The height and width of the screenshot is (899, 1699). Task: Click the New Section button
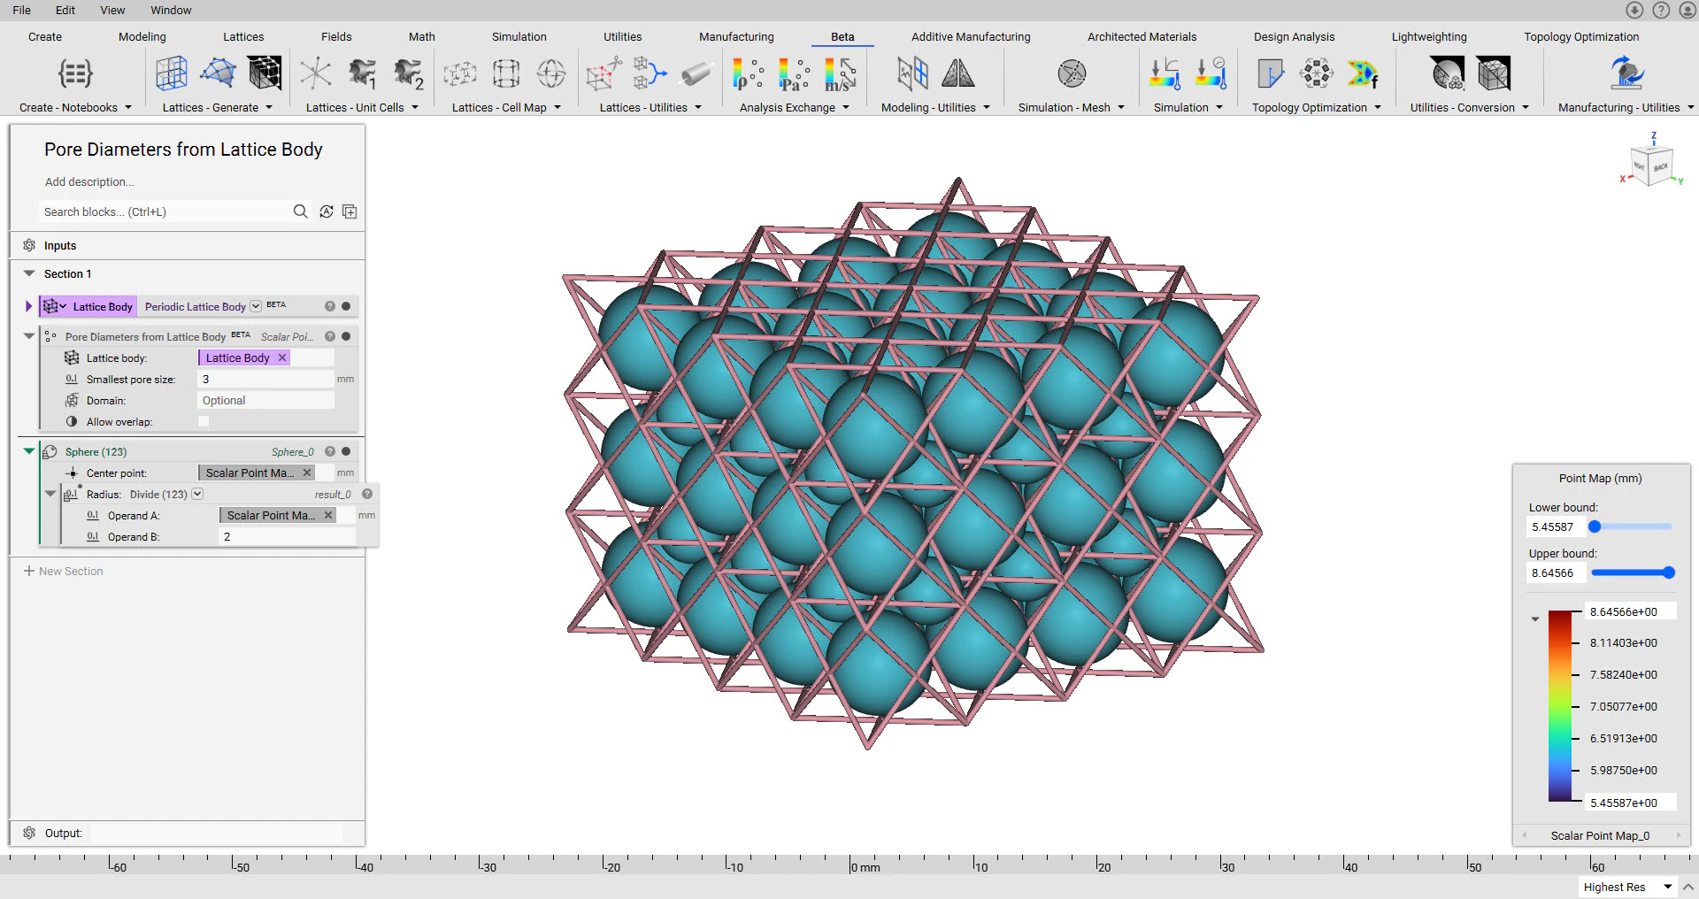coord(63,571)
